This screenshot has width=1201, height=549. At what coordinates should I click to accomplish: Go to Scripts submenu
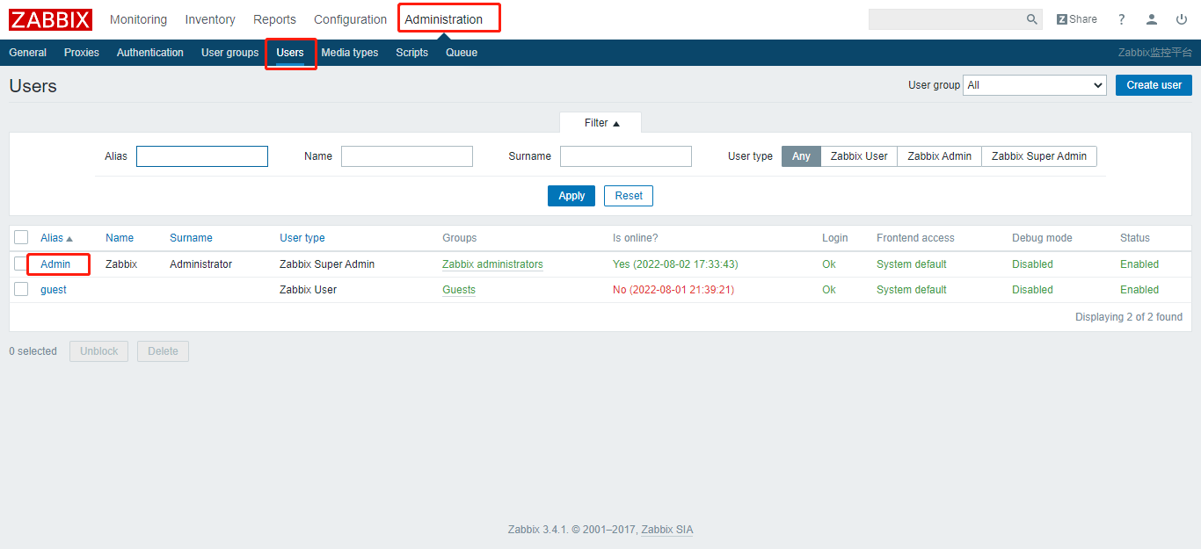411,53
